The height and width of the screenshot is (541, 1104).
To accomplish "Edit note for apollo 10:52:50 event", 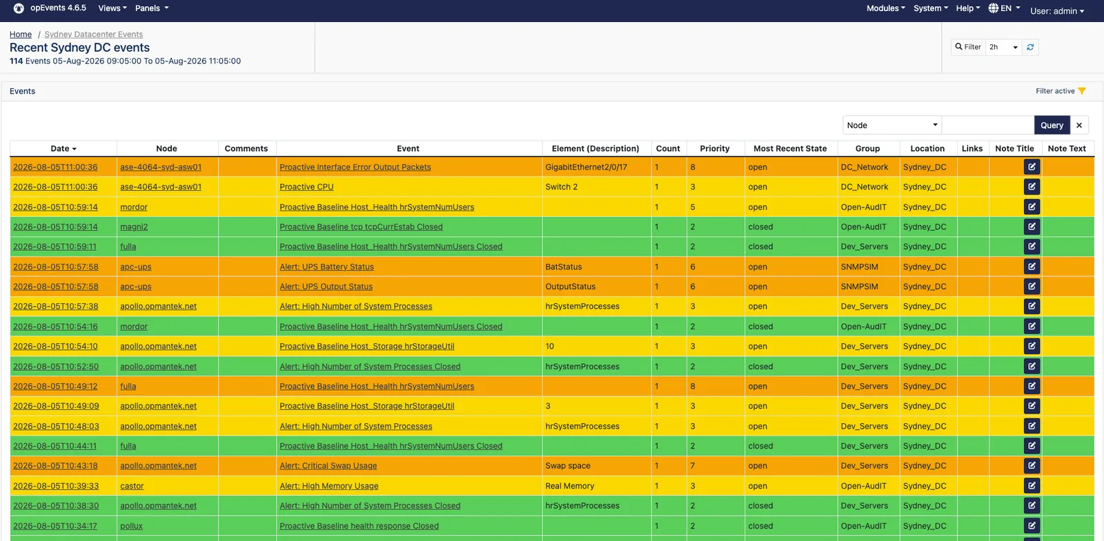I will pos(1032,367).
